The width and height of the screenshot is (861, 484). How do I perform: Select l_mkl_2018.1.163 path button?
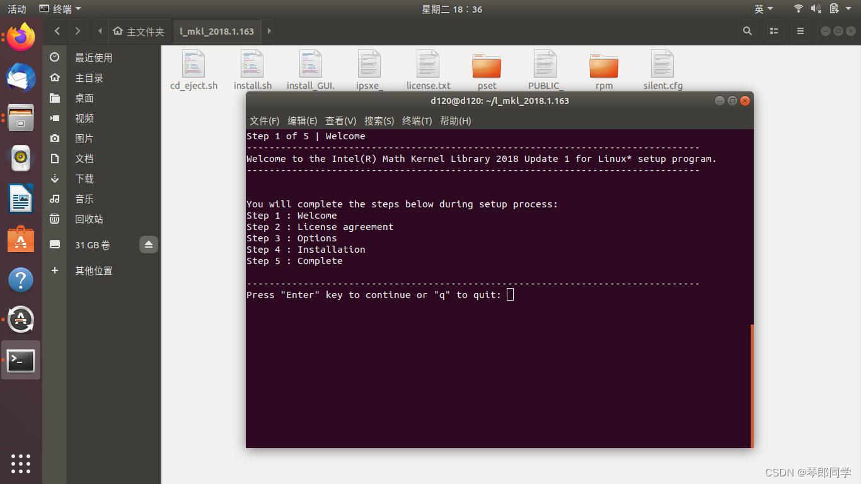point(217,31)
